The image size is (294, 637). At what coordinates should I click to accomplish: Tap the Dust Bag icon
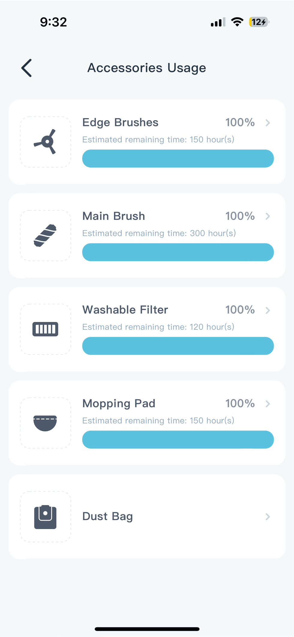coord(45,517)
